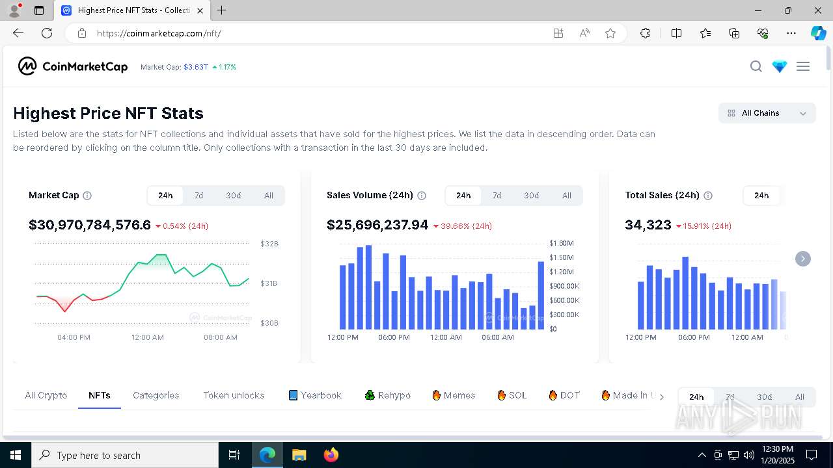
Task: Start Read aloud from address bar
Action: pyautogui.click(x=584, y=33)
